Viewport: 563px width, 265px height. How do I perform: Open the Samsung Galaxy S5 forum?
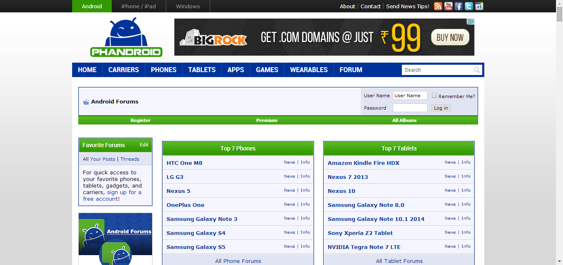pos(196,247)
